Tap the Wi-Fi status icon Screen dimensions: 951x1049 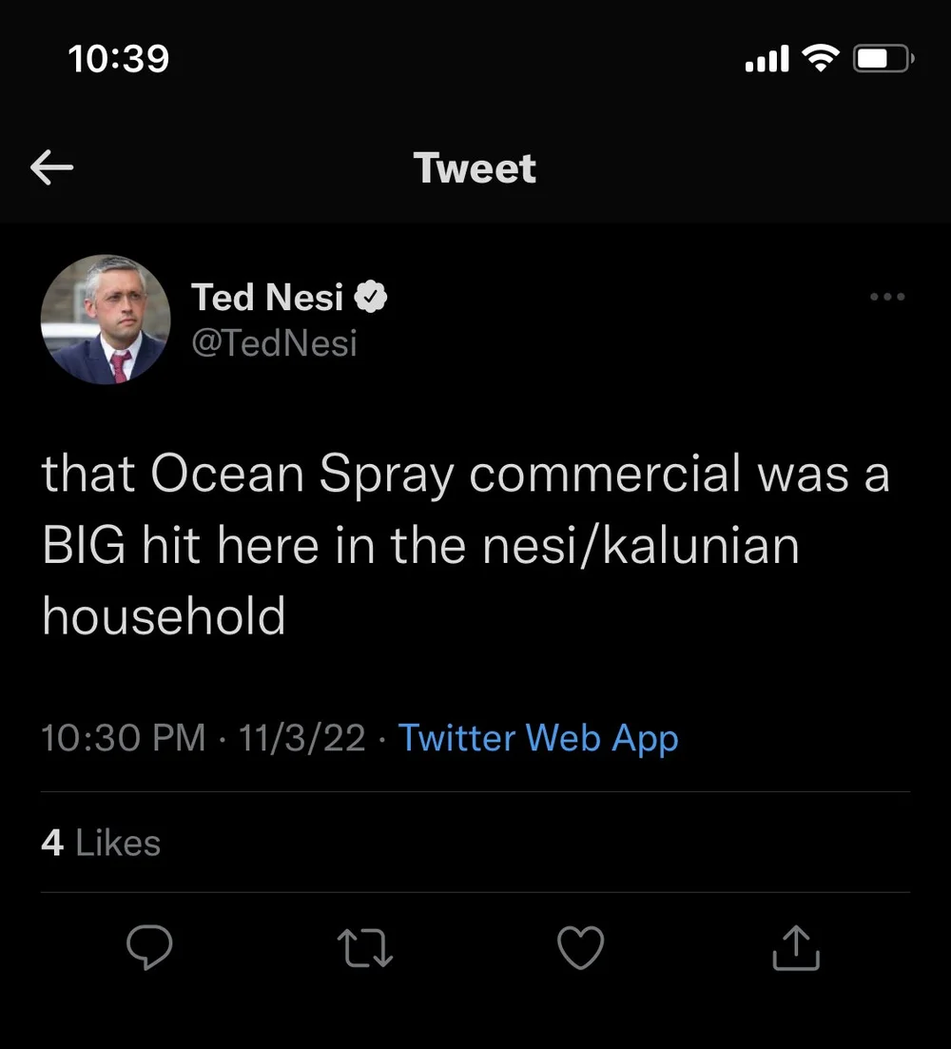821,59
